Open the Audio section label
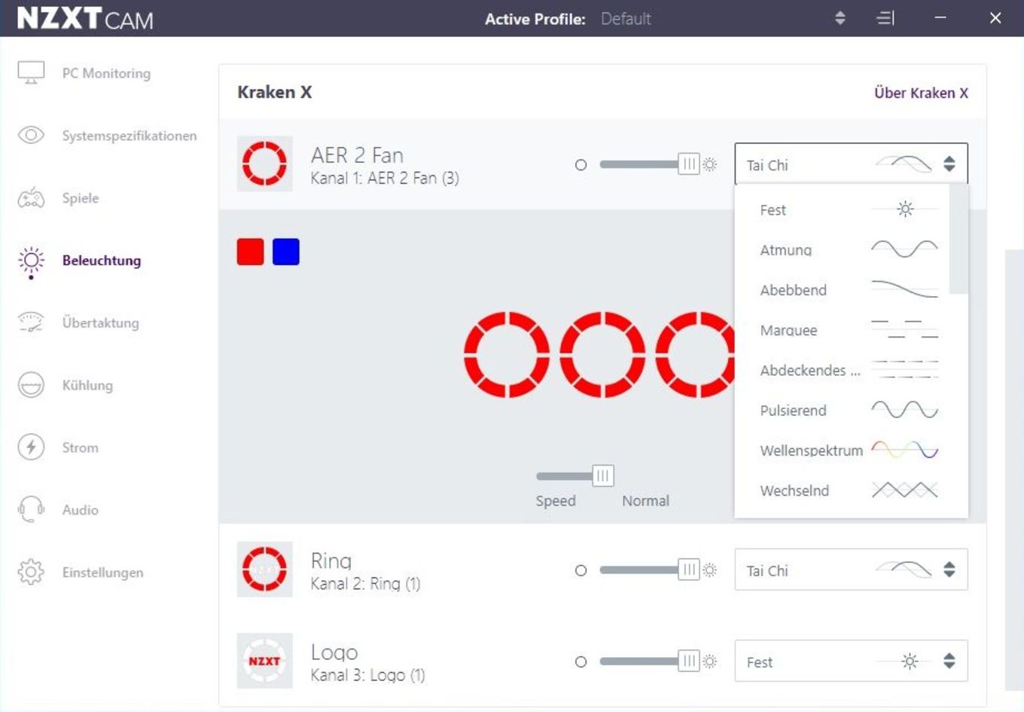This screenshot has height=712, width=1024. pyautogui.click(x=81, y=510)
